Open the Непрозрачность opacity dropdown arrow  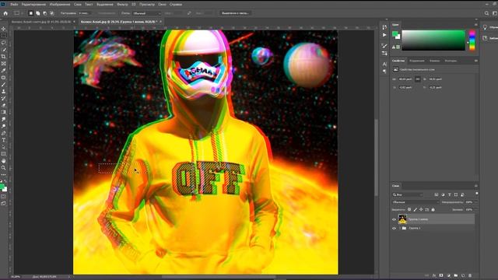(475, 202)
